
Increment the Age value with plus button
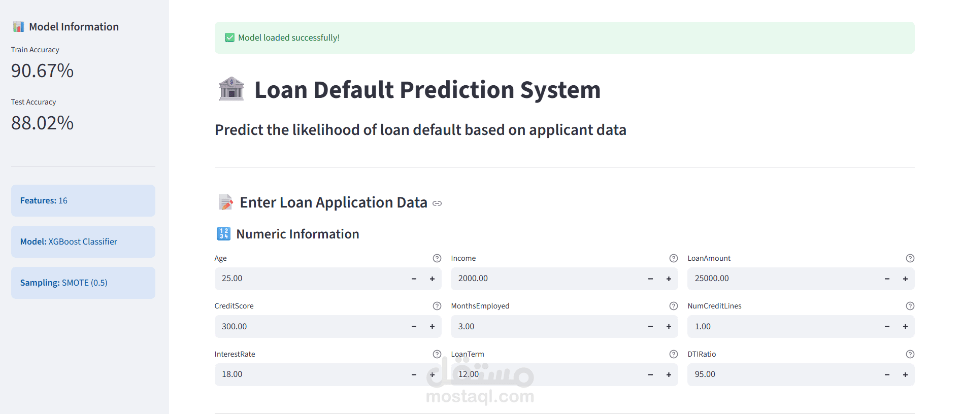(x=432, y=279)
